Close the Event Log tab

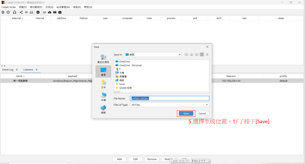[x=17, y=70]
